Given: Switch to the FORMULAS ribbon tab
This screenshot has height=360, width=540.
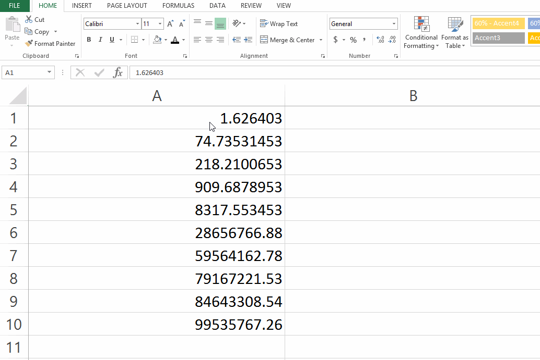Looking at the screenshot, I should [178, 6].
